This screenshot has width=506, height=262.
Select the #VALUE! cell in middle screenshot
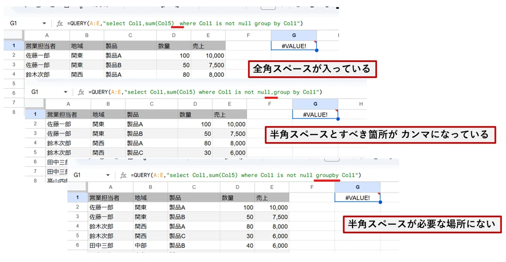coord(315,114)
